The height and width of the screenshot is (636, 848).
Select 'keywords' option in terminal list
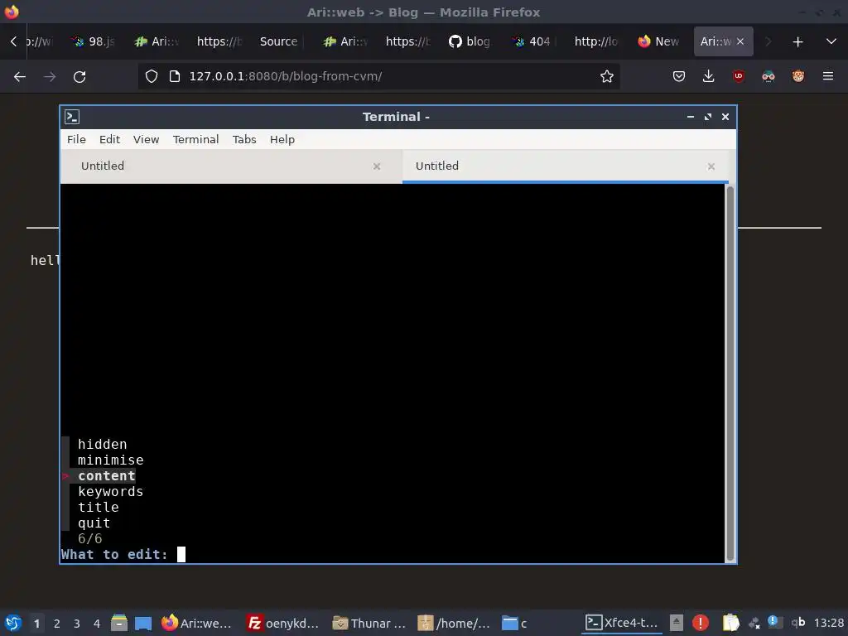(111, 492)
